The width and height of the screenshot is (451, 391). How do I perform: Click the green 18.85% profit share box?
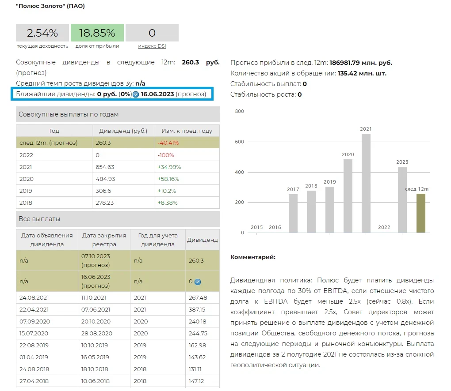(97, 33)
